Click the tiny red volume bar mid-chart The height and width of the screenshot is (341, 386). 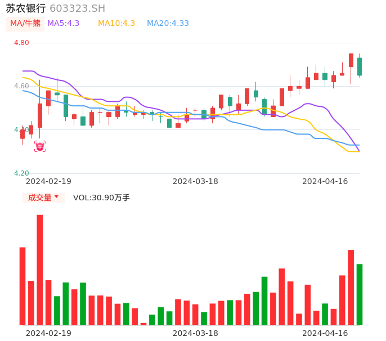pyautogui.click(x=143, y=324)
